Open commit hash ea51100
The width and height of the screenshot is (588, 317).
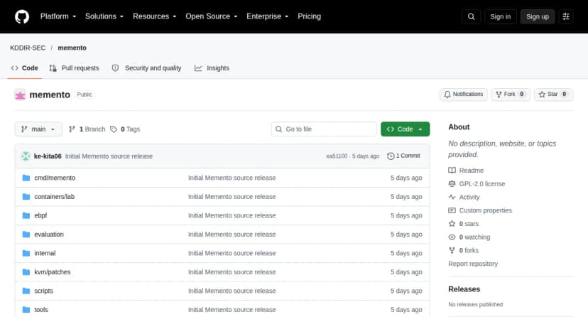tap(337, 156)
